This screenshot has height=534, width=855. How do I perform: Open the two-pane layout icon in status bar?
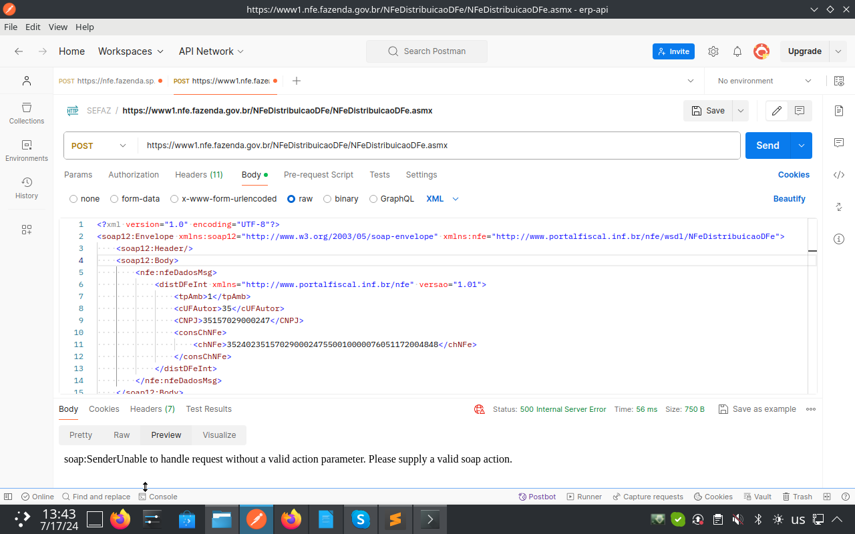click(x=827, y=497)
